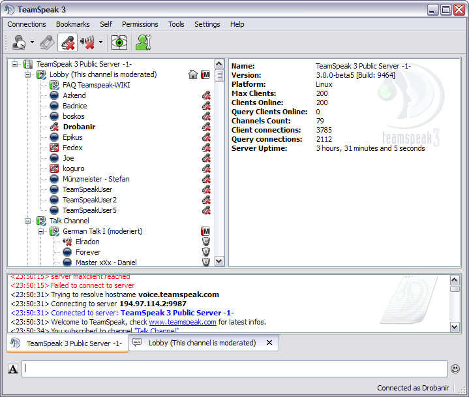
Task: Click the away status icon beside koguro
Action: 54,169
